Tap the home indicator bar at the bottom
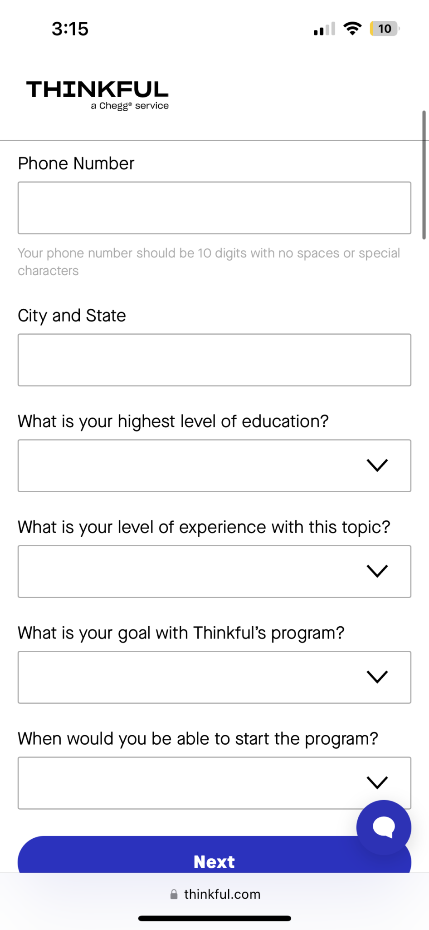Screen dimensions: 429x930 pyautogui.click(x=214, y=918)
